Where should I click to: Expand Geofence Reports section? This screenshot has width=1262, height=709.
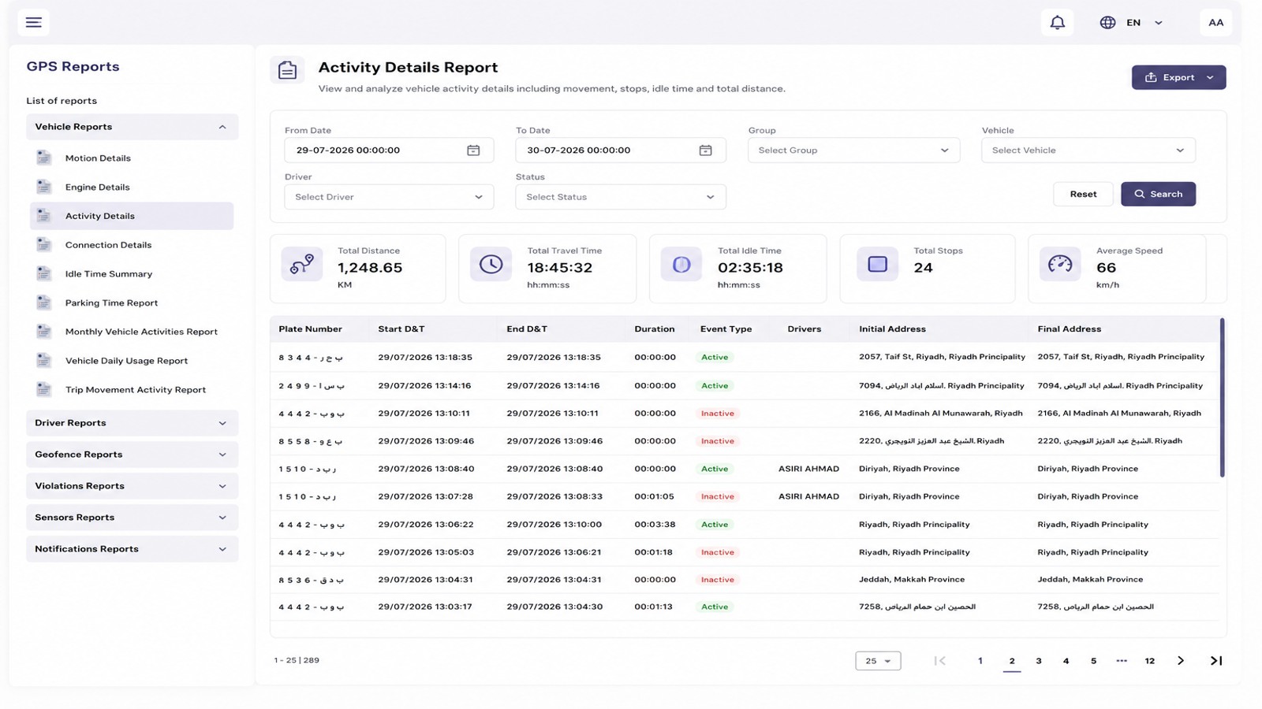[133, 455]
